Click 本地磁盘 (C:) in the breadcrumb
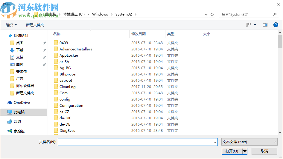 tap(74, 14)
